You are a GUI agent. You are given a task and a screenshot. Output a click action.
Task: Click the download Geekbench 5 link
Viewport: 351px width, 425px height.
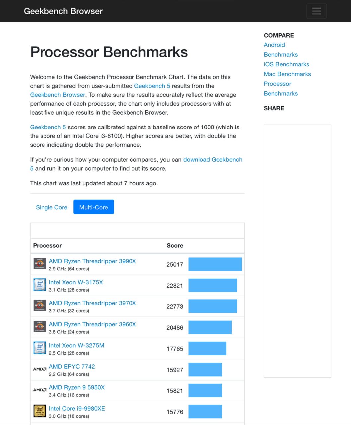tap(213, 160)
